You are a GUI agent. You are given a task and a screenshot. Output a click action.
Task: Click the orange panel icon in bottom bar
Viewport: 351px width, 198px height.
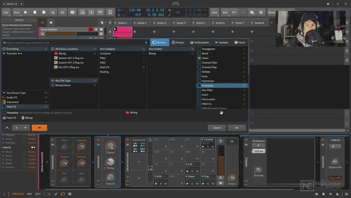[63, 194]
